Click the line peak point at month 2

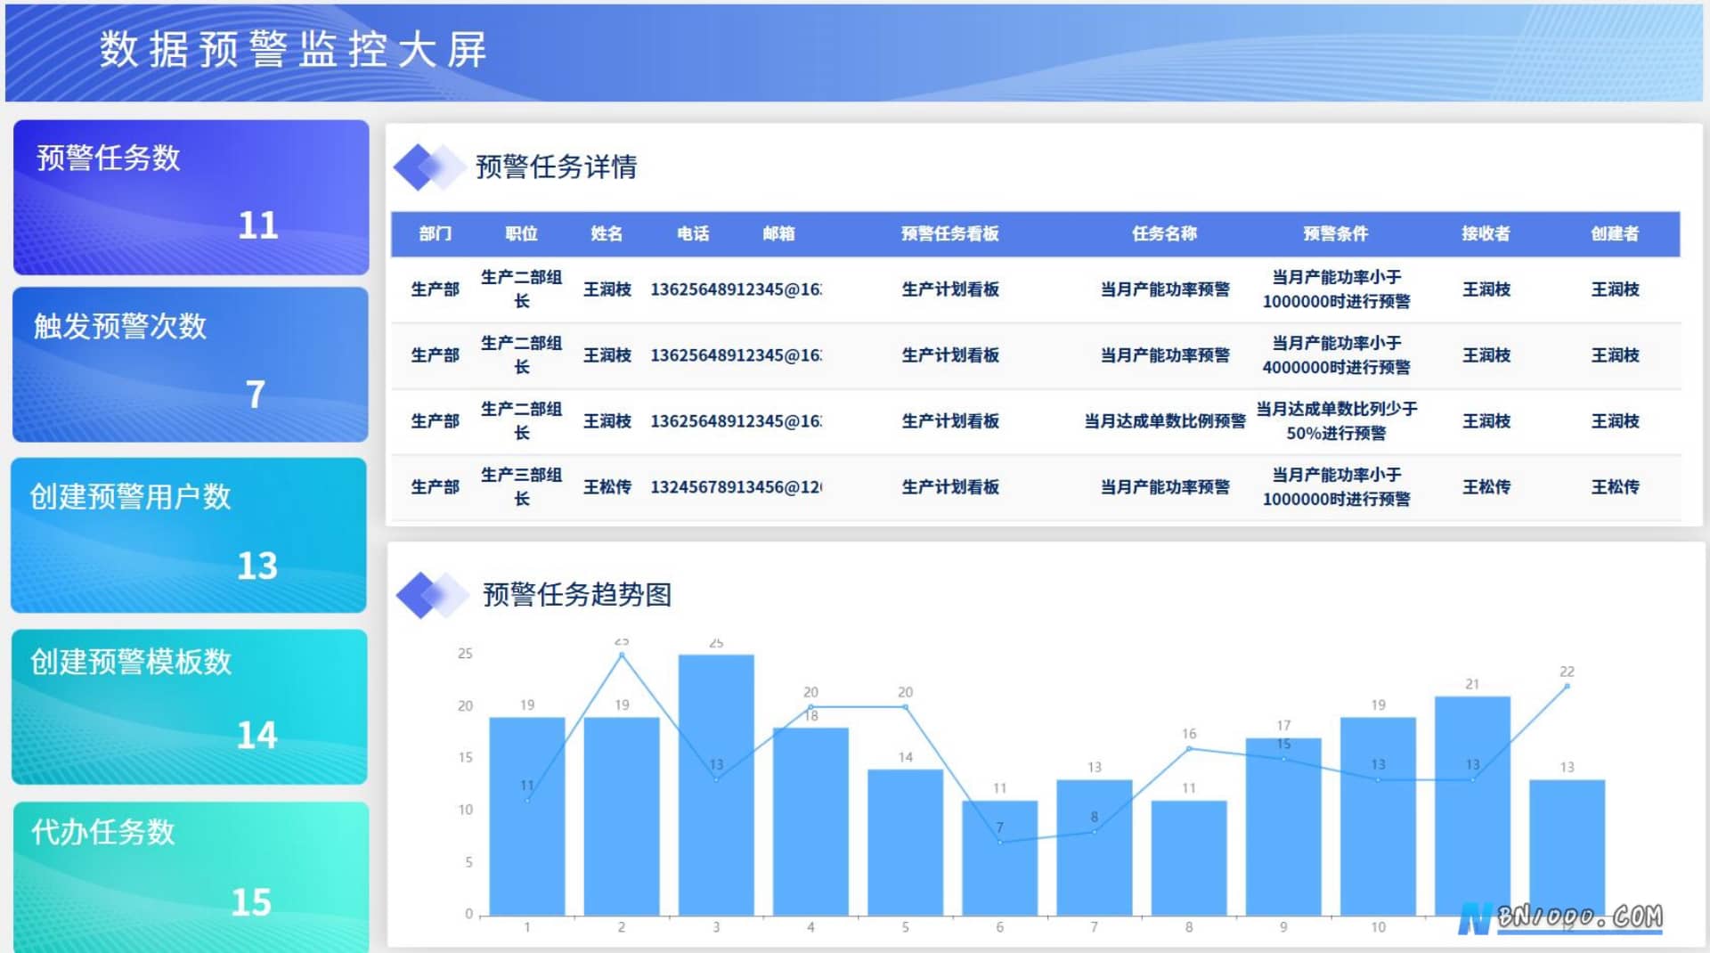(622, 655)
